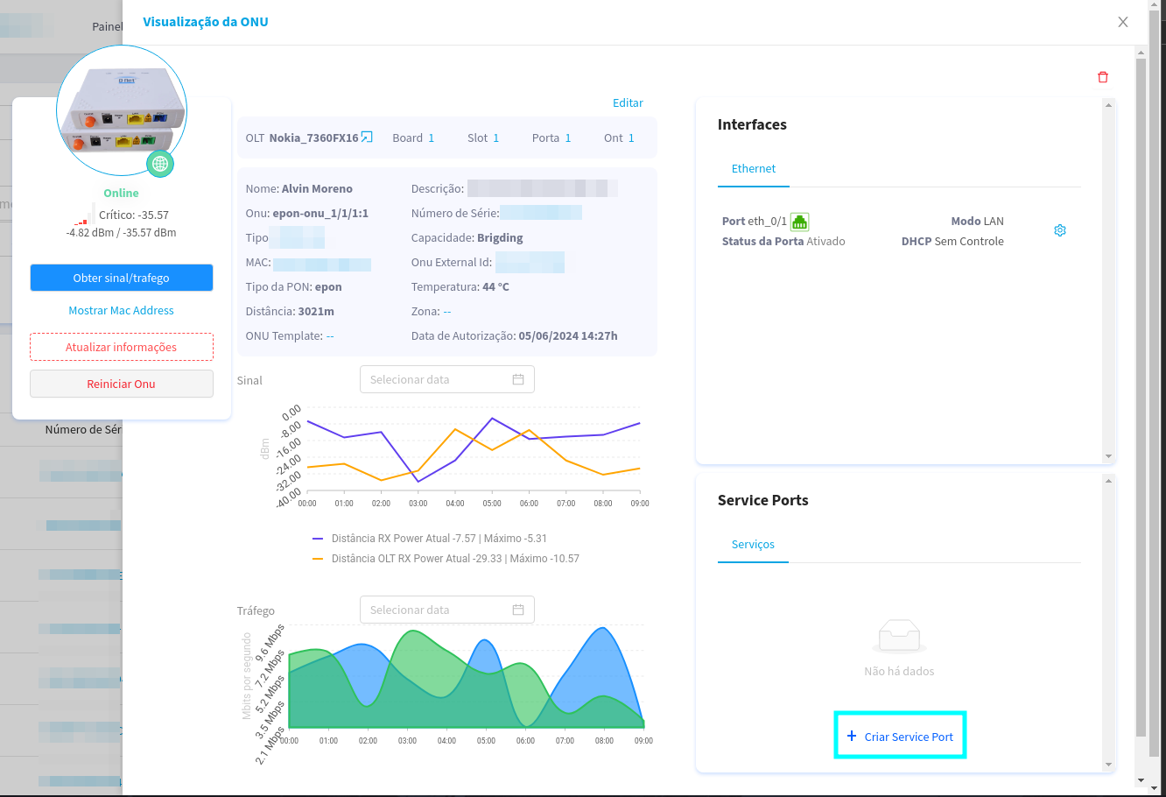Click the ONU device thumbnail image
1166x797 pixels.
(x=121, y=109)
